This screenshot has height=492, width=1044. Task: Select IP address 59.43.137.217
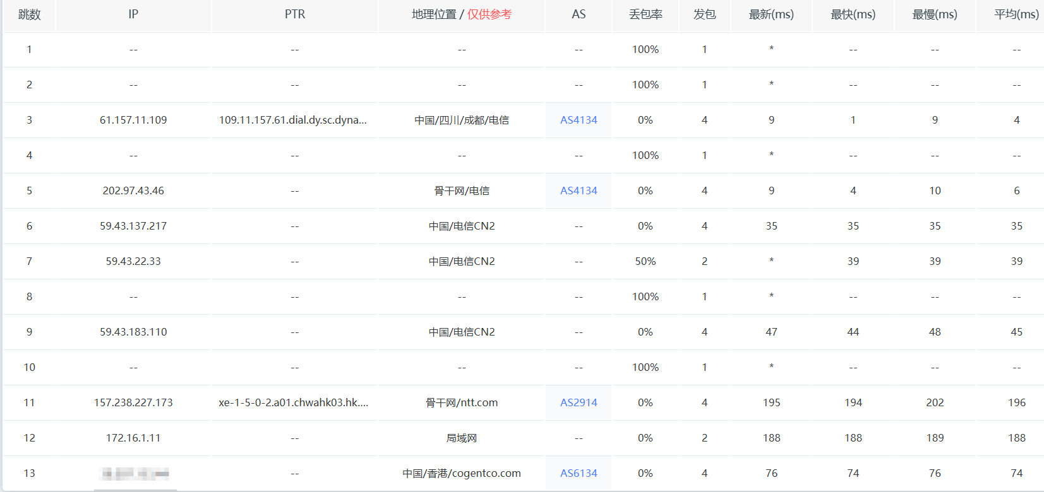pos(133,226)
